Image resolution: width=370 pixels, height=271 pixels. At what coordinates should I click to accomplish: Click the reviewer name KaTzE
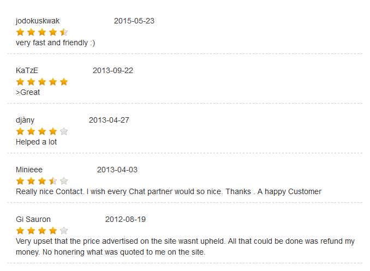pyautogui.click(x=27, y=70)
